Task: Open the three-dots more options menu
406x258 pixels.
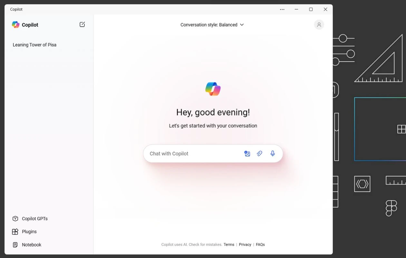Action: pyautogui.click(x=282, y=9)
